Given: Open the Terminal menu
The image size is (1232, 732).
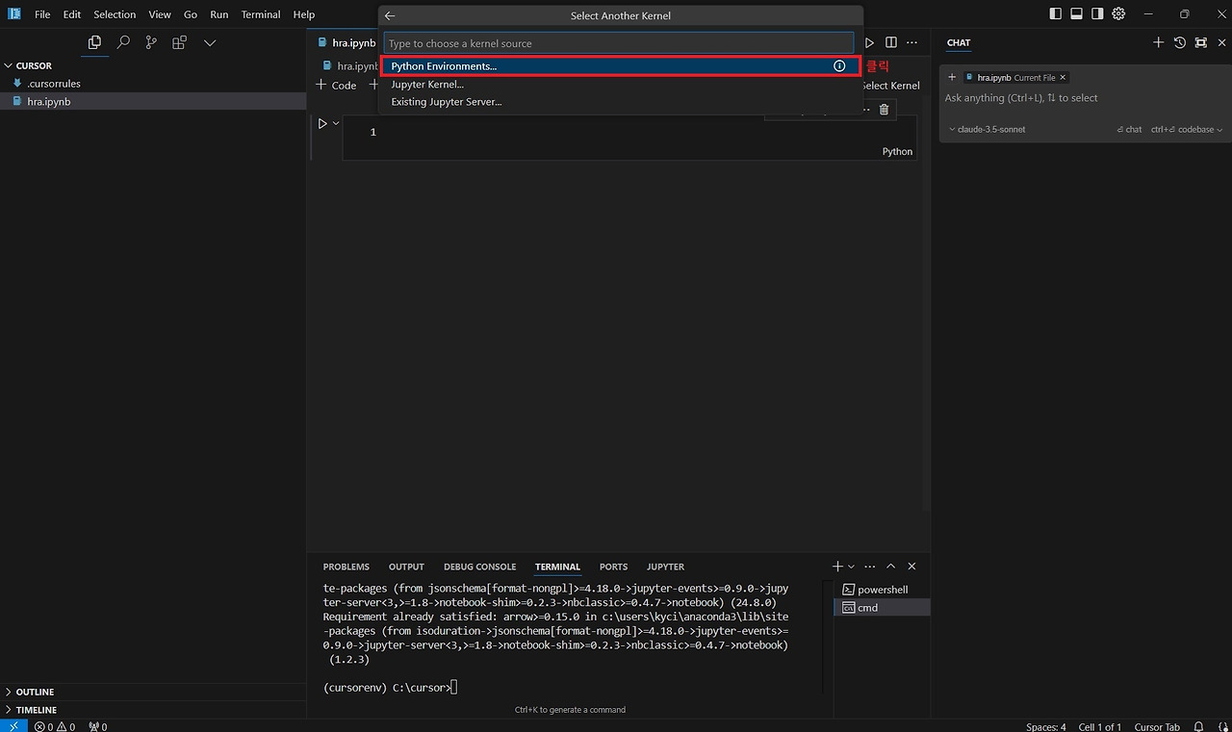Looking at the screenshot, I should point(261,14).
